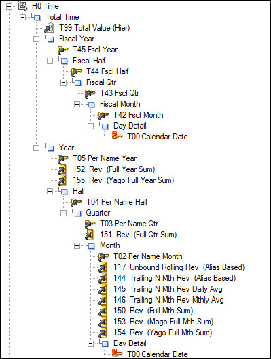Select 117 Unbound Rolling Rev (Alias Based) text
The height and width of the screenshot is (359, 271).
(x=179, y=267)
